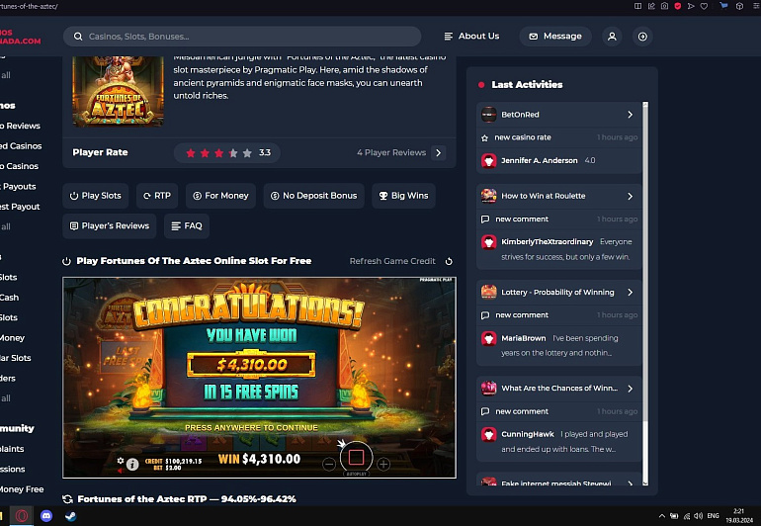761x526 pixels.
Task: Expand Lottery - Probability of Winning activity
Action: pyautogui.click(x=630, y=293)
